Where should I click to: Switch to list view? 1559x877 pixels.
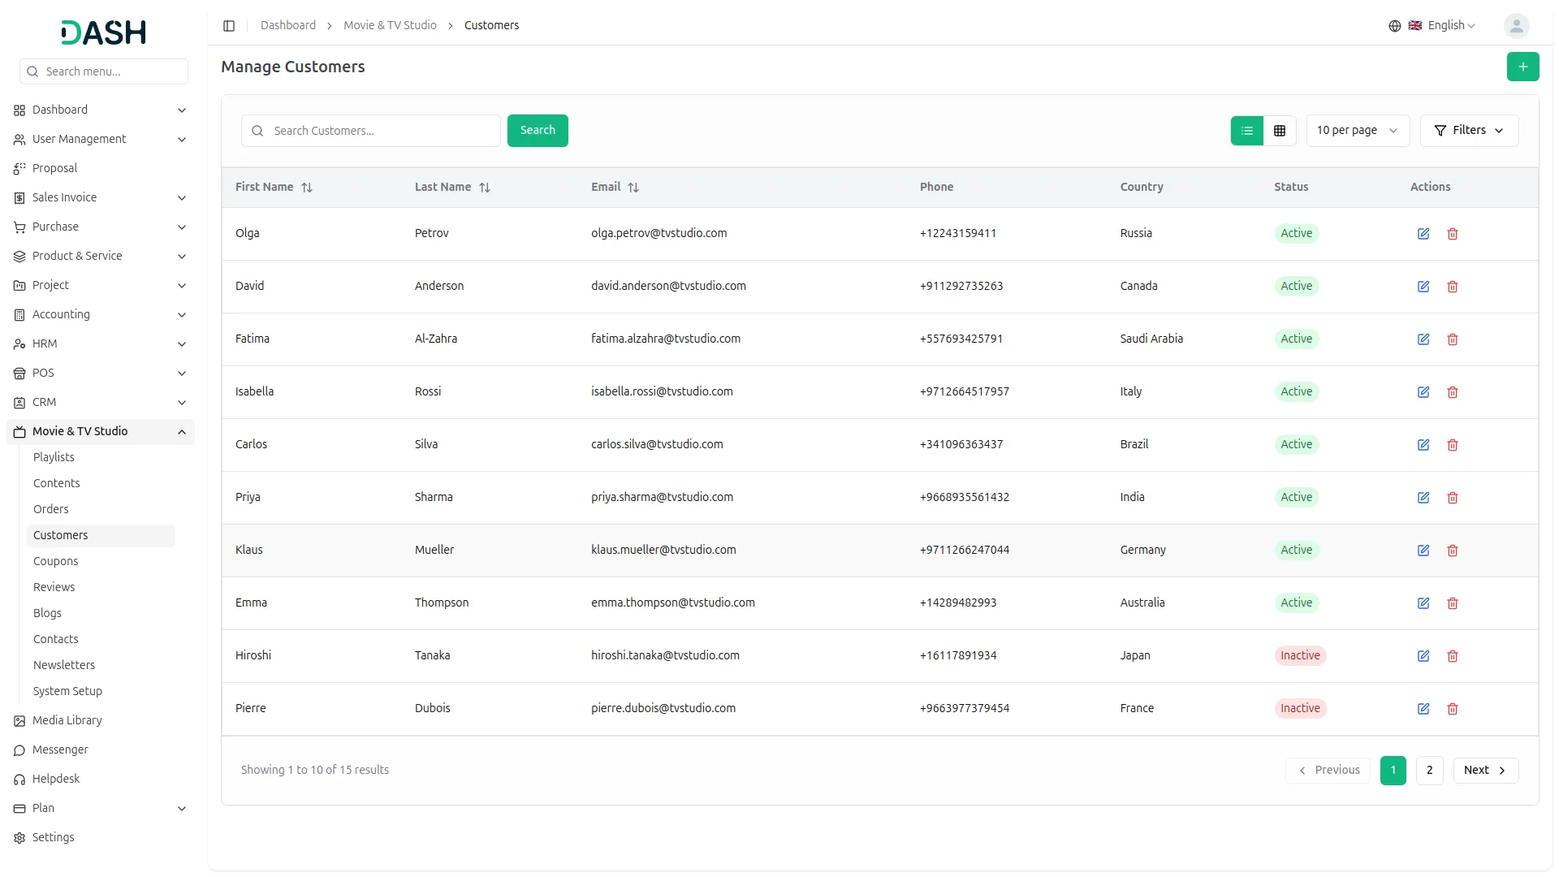click(x=1246, y=131)
